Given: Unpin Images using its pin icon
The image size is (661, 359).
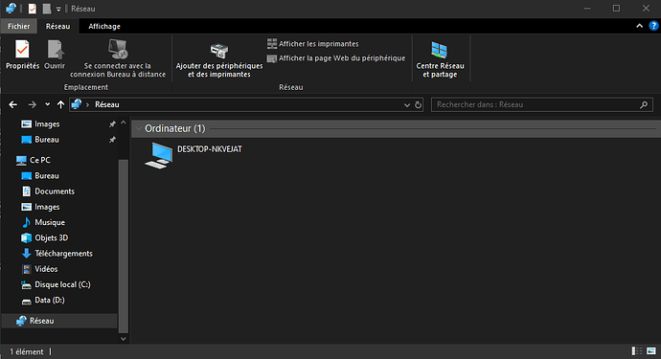Looking at the screenshot, I should 112,123.
